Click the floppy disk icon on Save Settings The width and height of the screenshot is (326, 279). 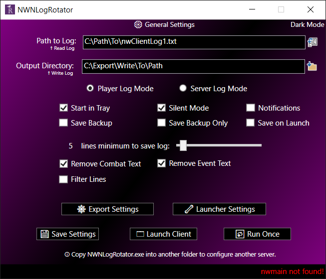(44, 234)
